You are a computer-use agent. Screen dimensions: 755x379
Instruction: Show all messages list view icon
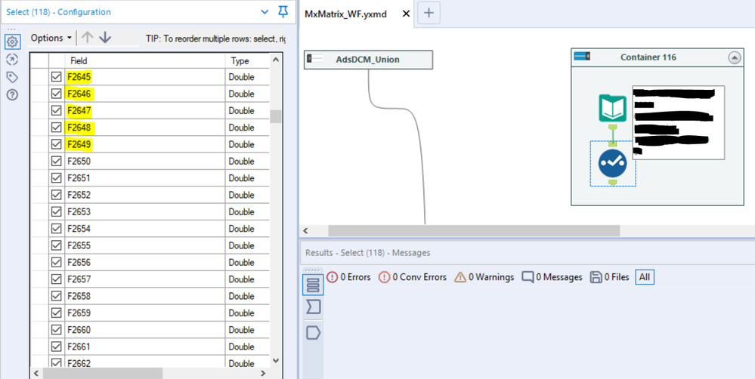click(313, 285)
